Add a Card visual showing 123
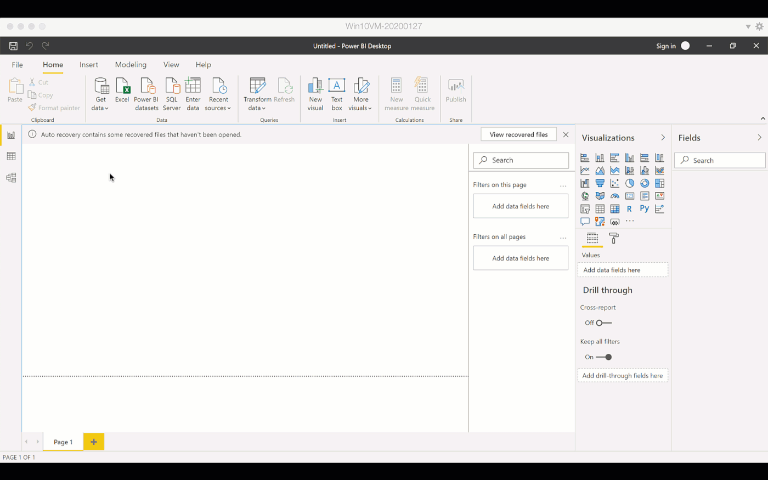This screenshot has height=480, width=768. tap(630, 196)
